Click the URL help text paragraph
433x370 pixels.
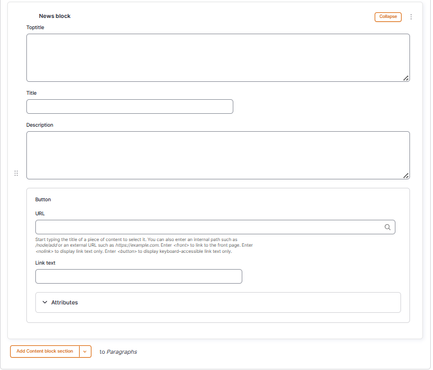144,246
